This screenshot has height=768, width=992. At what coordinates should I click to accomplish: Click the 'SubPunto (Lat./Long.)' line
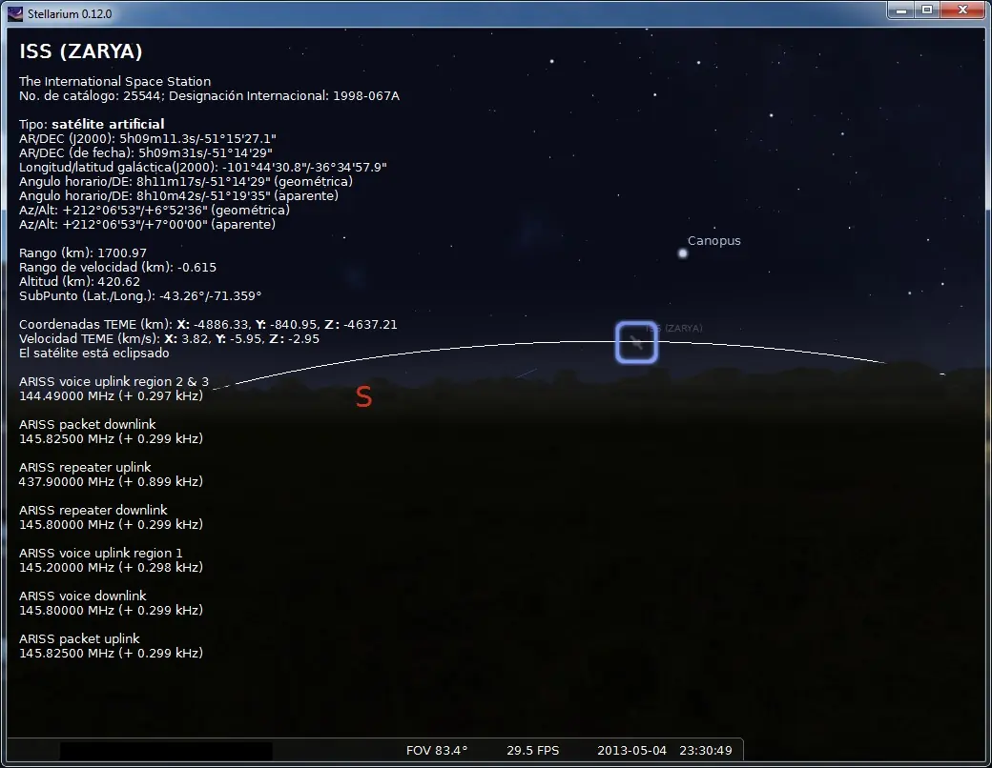click(140, 295)
